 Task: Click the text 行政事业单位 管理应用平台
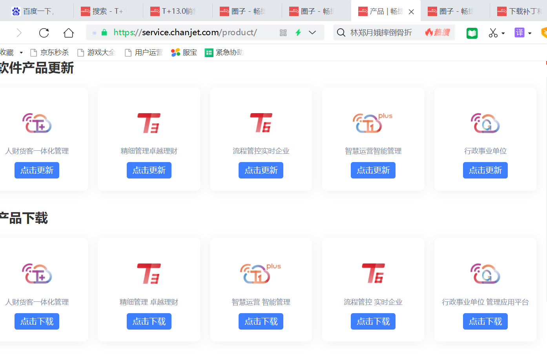pos(485,302)
